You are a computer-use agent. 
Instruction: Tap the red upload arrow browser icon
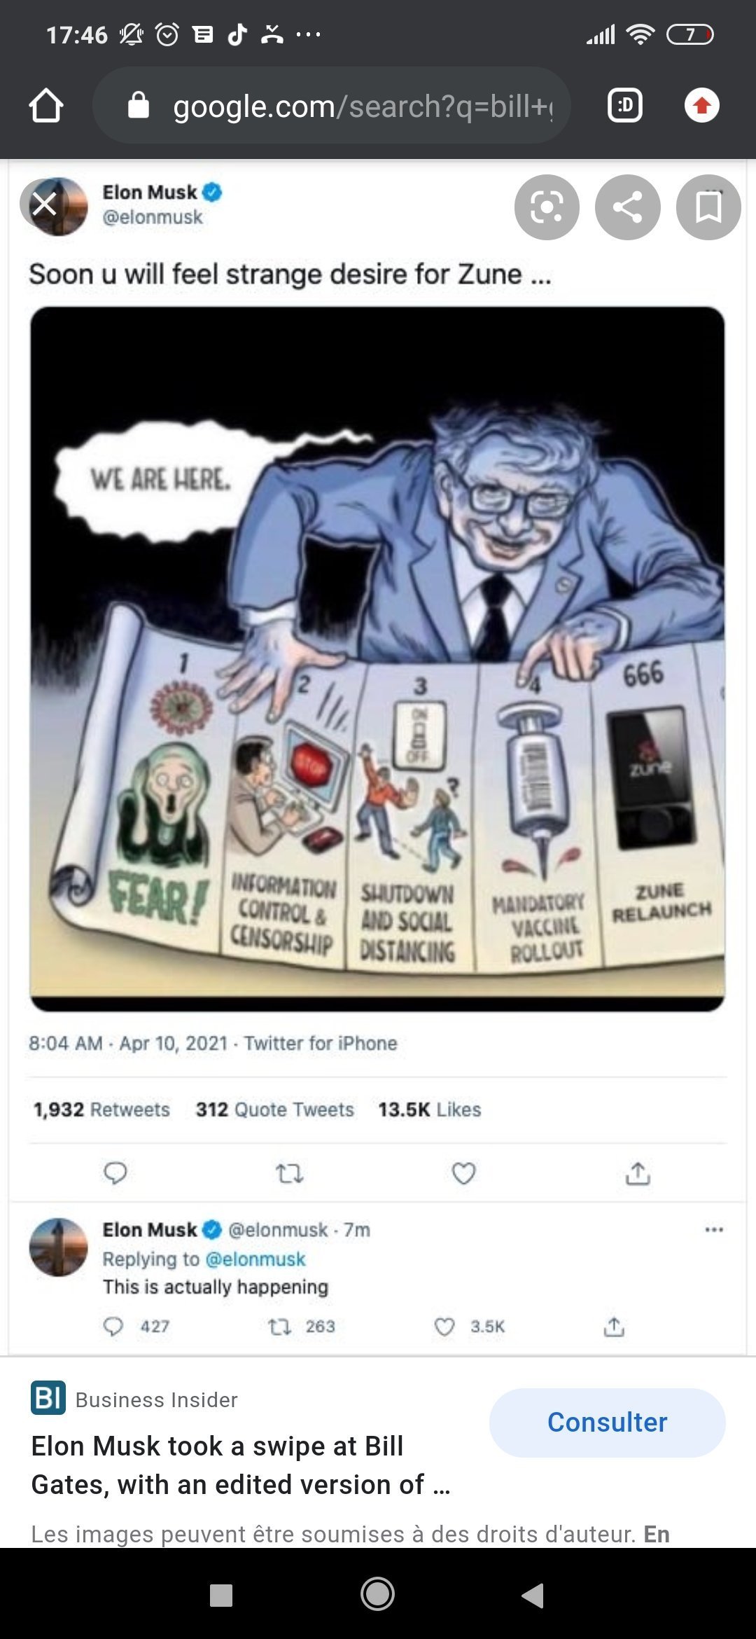point(701,106)
